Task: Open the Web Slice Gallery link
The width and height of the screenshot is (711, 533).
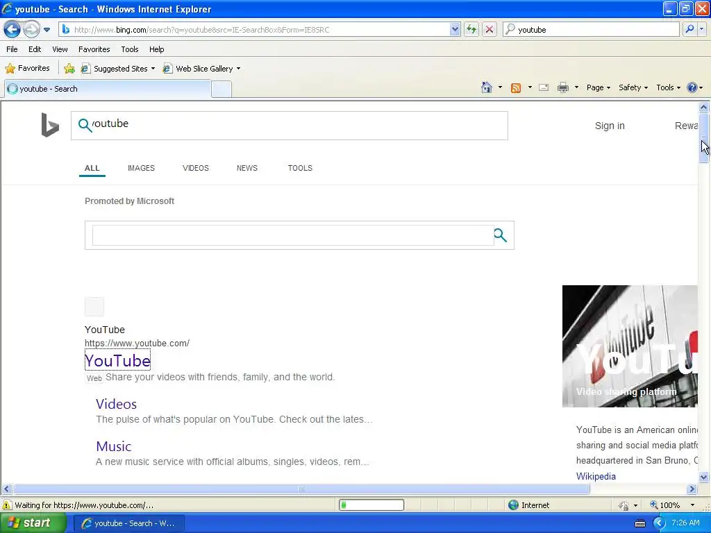Action: coord(199,69)
